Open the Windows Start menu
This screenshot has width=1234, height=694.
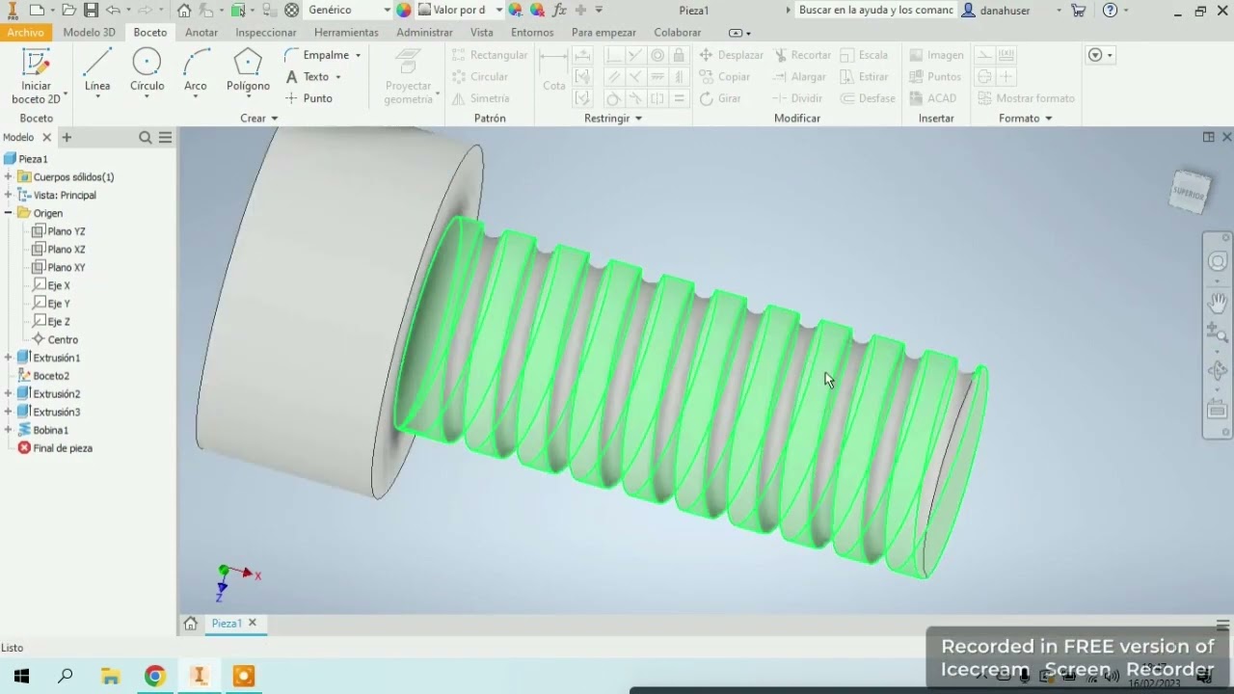(x=21, y=677)
